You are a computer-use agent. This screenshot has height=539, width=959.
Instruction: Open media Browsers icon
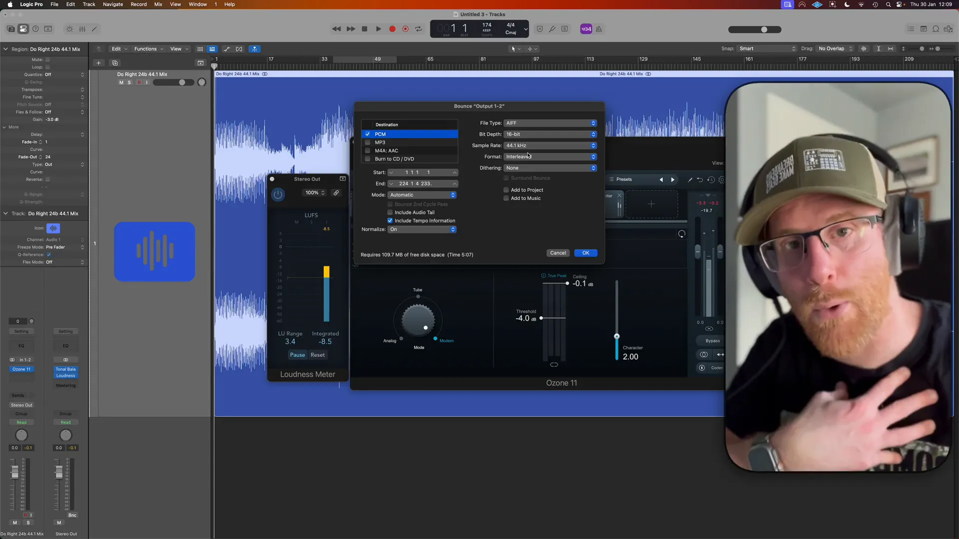pyautogui.click(x=948, y=29)
